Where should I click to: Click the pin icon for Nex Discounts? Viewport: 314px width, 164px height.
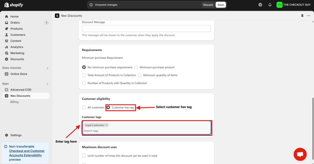302,16
